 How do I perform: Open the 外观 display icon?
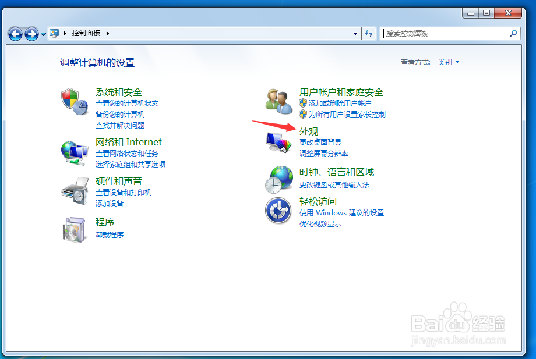point(279,141)
